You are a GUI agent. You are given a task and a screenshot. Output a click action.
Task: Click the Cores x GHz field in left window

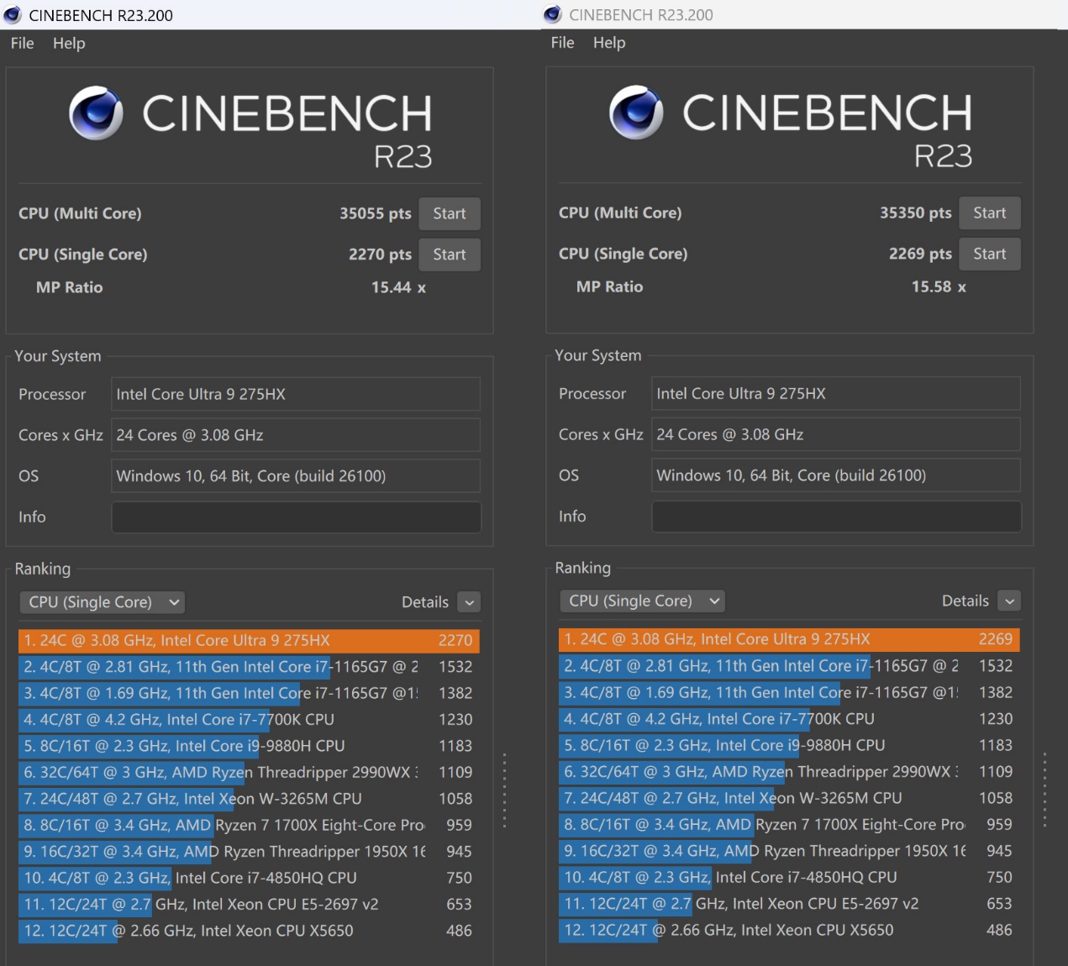(x=296, y=435)
